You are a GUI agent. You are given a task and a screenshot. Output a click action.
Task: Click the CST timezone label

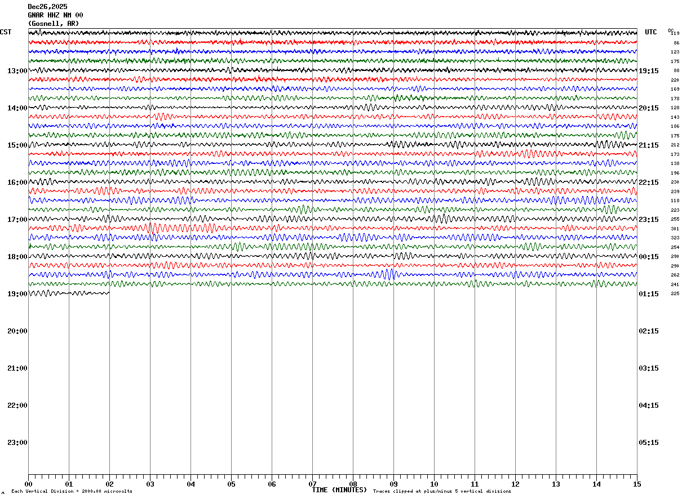point(6,32)
